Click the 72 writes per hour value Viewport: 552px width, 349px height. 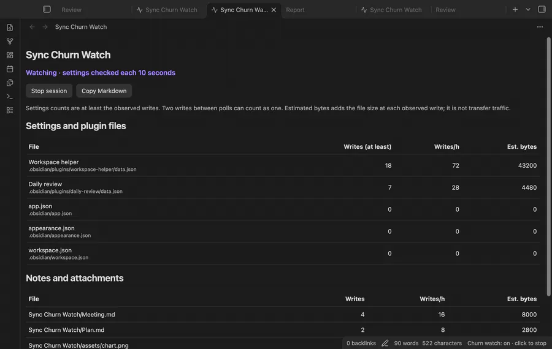coord(456,165)
